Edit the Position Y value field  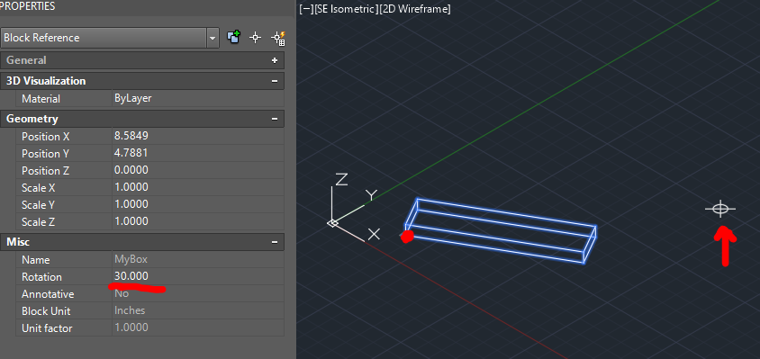pos(198,153)
